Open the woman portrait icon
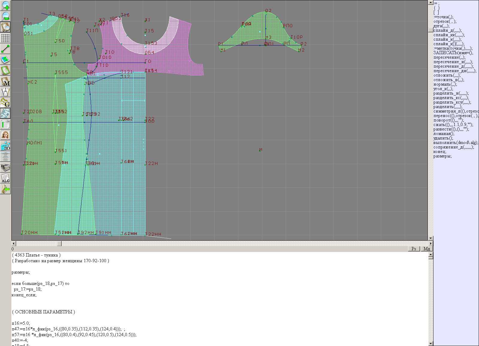The height and width of the screenshot is (346, 479). [5, 135]
